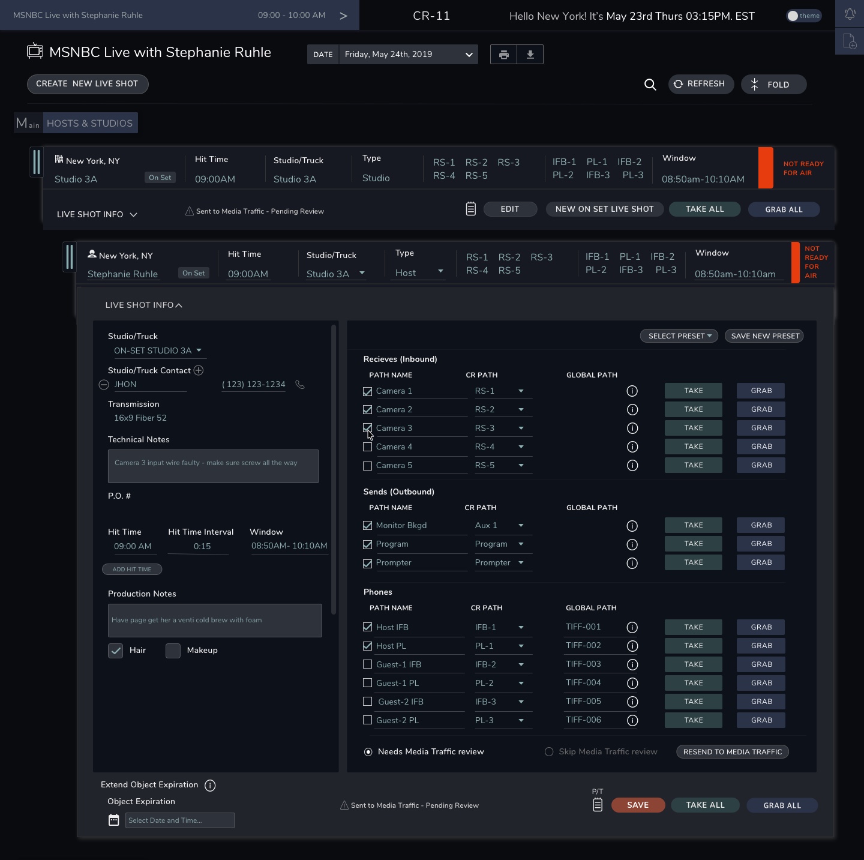This screenshot has width=864, height=860.
Task: Remove the JHON contact with minus icon
Action: click(x=104, y=385)
